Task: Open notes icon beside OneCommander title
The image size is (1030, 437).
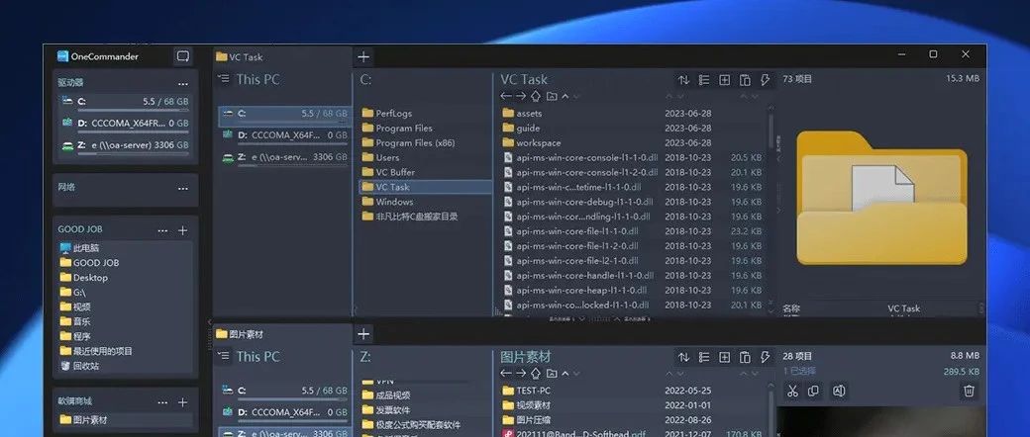Action: tap(183, 56)
